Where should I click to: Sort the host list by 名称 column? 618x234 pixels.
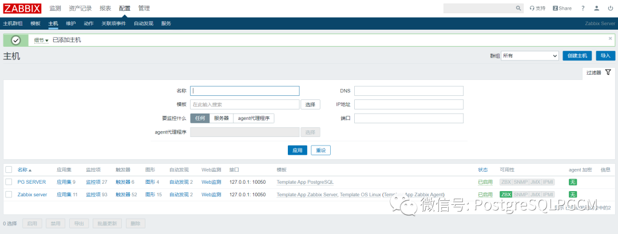point(25,170)
